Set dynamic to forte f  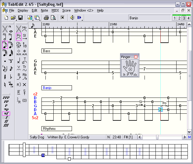click(x=6, y=117)
